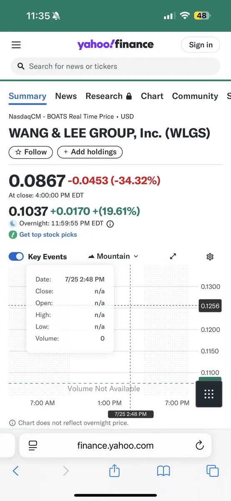This screenshot has height=501, width=231.
Task: Reload the page in Safari
Action: point(199,445)
